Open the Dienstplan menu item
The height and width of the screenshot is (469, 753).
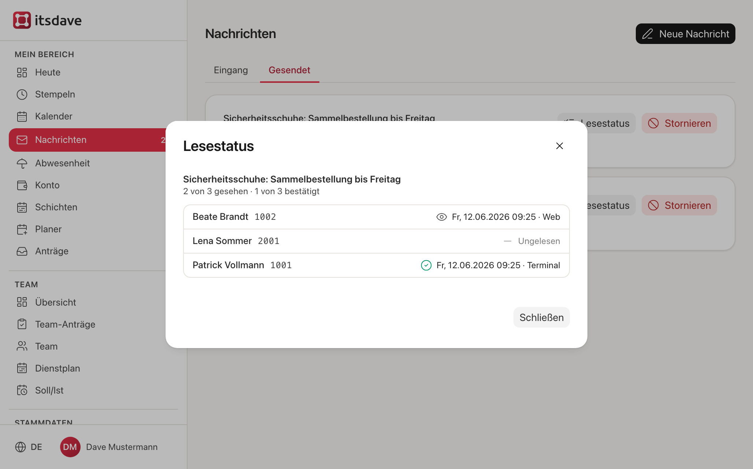[x=93, y=368]
